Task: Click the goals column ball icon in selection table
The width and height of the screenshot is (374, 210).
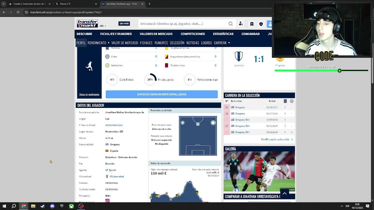Action: click(292, 101)
